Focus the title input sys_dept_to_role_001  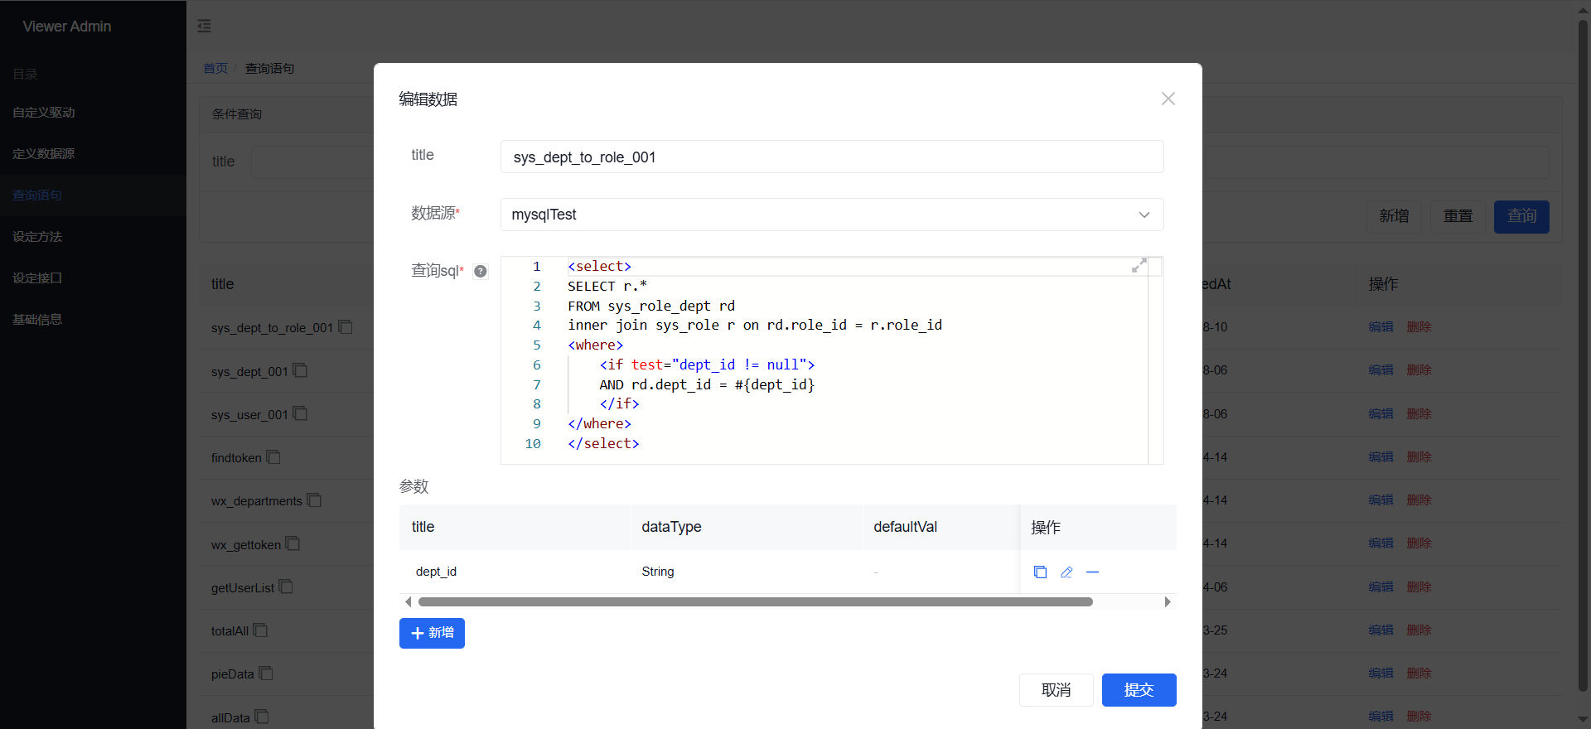[831, 157]
